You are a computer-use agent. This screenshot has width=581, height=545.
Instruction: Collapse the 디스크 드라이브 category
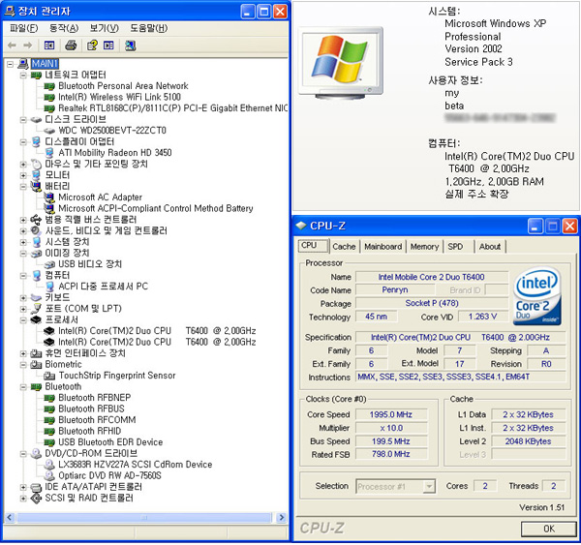tap(23, 120)
